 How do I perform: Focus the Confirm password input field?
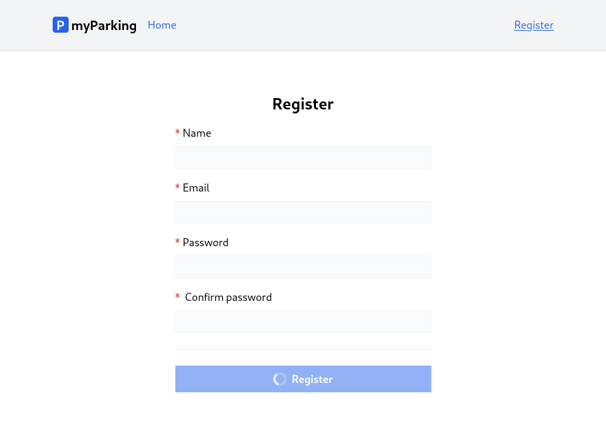[x=303, y=322]
